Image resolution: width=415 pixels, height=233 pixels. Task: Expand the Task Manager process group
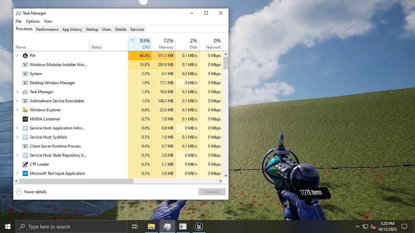(18, 92)
